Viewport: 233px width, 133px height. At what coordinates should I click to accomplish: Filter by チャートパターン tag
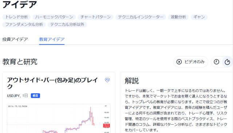click(95, 17)
